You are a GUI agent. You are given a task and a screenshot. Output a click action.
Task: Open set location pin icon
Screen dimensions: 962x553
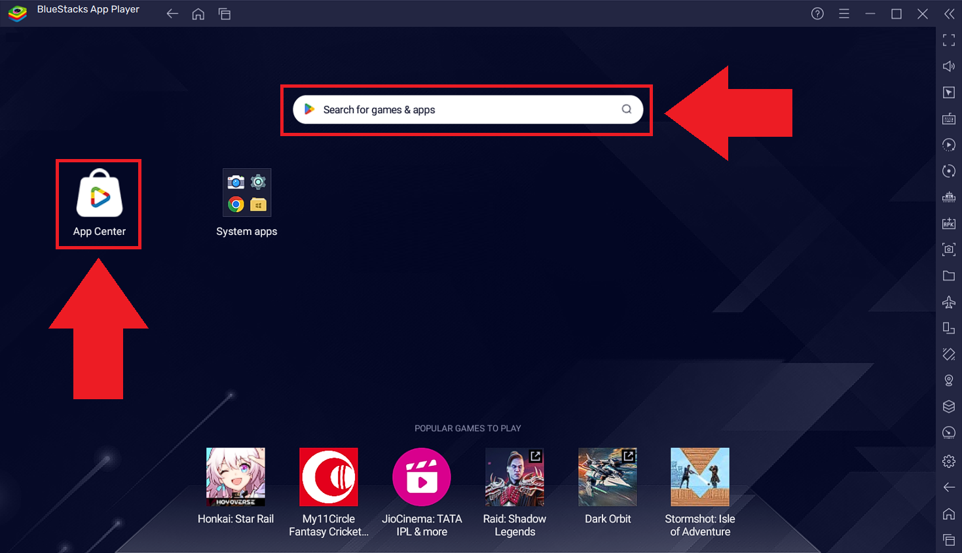click(x=948, y=380)
